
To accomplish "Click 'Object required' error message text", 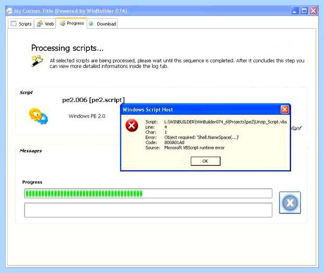I will tap(202, 138).
